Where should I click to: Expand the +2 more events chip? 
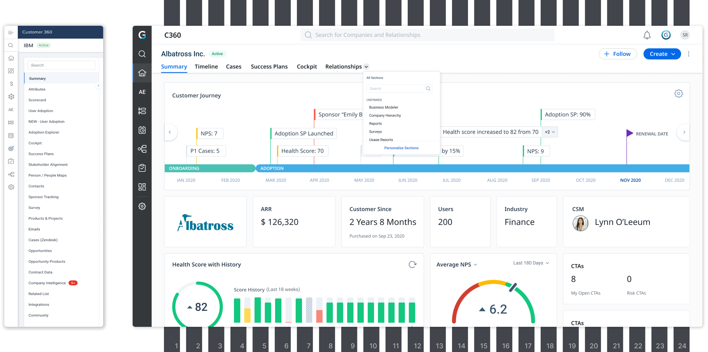pyautogui.click(x=550, y=132)
